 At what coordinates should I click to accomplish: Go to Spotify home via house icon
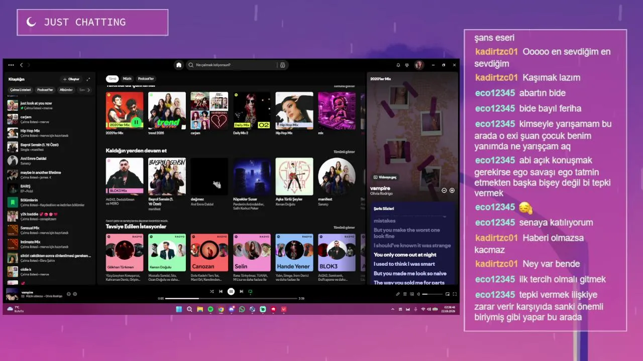coord(178,65)
